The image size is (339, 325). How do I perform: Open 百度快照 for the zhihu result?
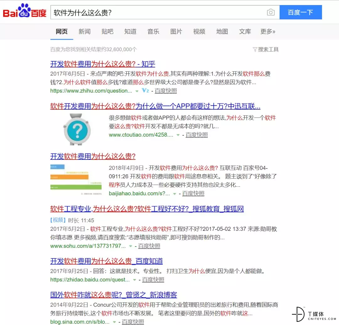point(166,91)
